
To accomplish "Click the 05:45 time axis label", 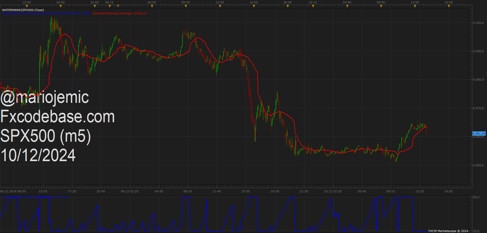I will point(362,191).
